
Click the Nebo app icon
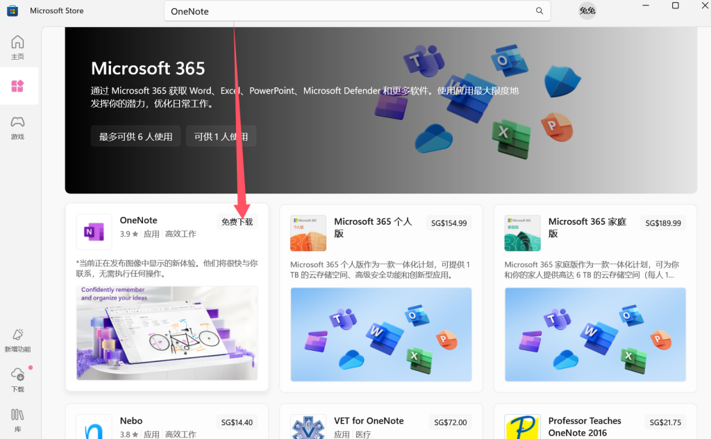(94, 427)
